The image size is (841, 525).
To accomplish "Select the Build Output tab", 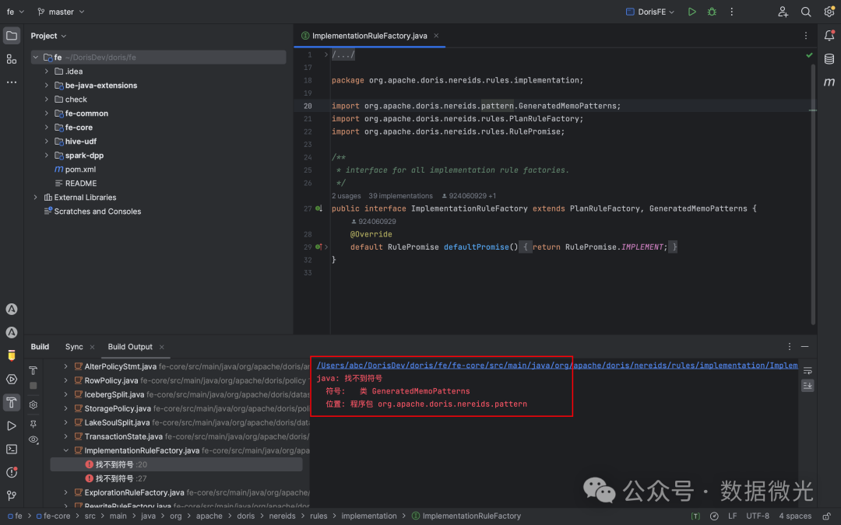I will (x=130, y=347).
